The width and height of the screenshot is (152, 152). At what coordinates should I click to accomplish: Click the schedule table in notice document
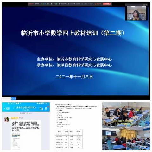tap(69, 139)
